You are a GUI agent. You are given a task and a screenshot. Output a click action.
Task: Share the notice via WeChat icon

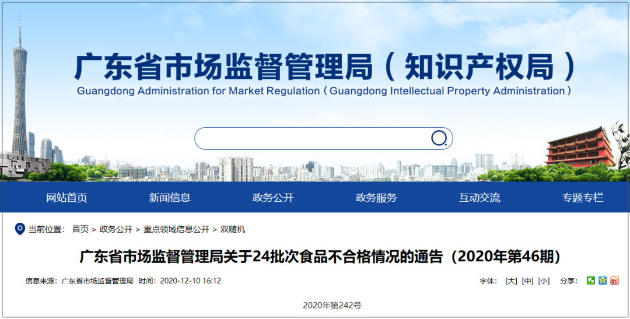click(590, 281)
